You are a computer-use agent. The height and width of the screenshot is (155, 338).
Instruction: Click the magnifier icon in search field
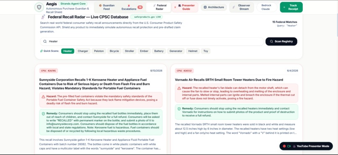[x=45, y=41]
